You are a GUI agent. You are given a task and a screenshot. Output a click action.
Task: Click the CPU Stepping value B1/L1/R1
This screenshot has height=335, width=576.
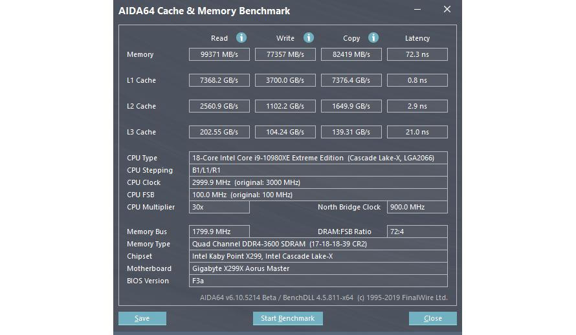pyautogui.click(x=318, y=170)
